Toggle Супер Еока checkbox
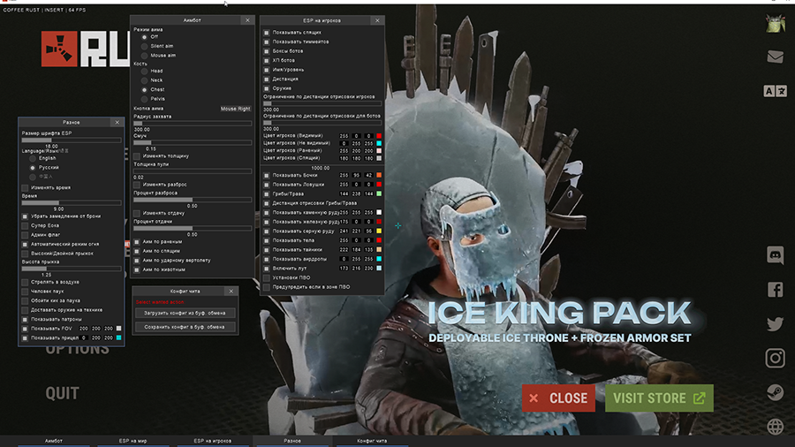 point(25,225)
